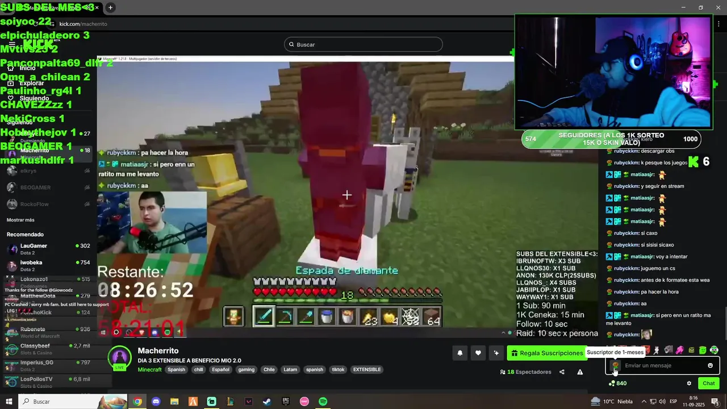Open LosPollosTV's recommended channel
Viewport: 727px width, 409px height.
click(x=48, y=382)
